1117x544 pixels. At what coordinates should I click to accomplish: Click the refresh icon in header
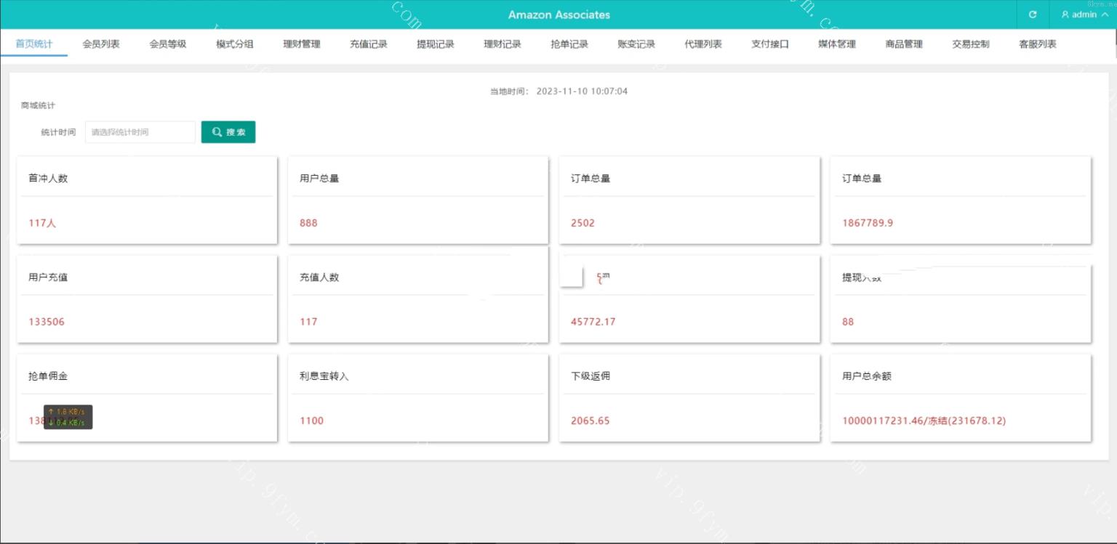[x=1033, y=15]
